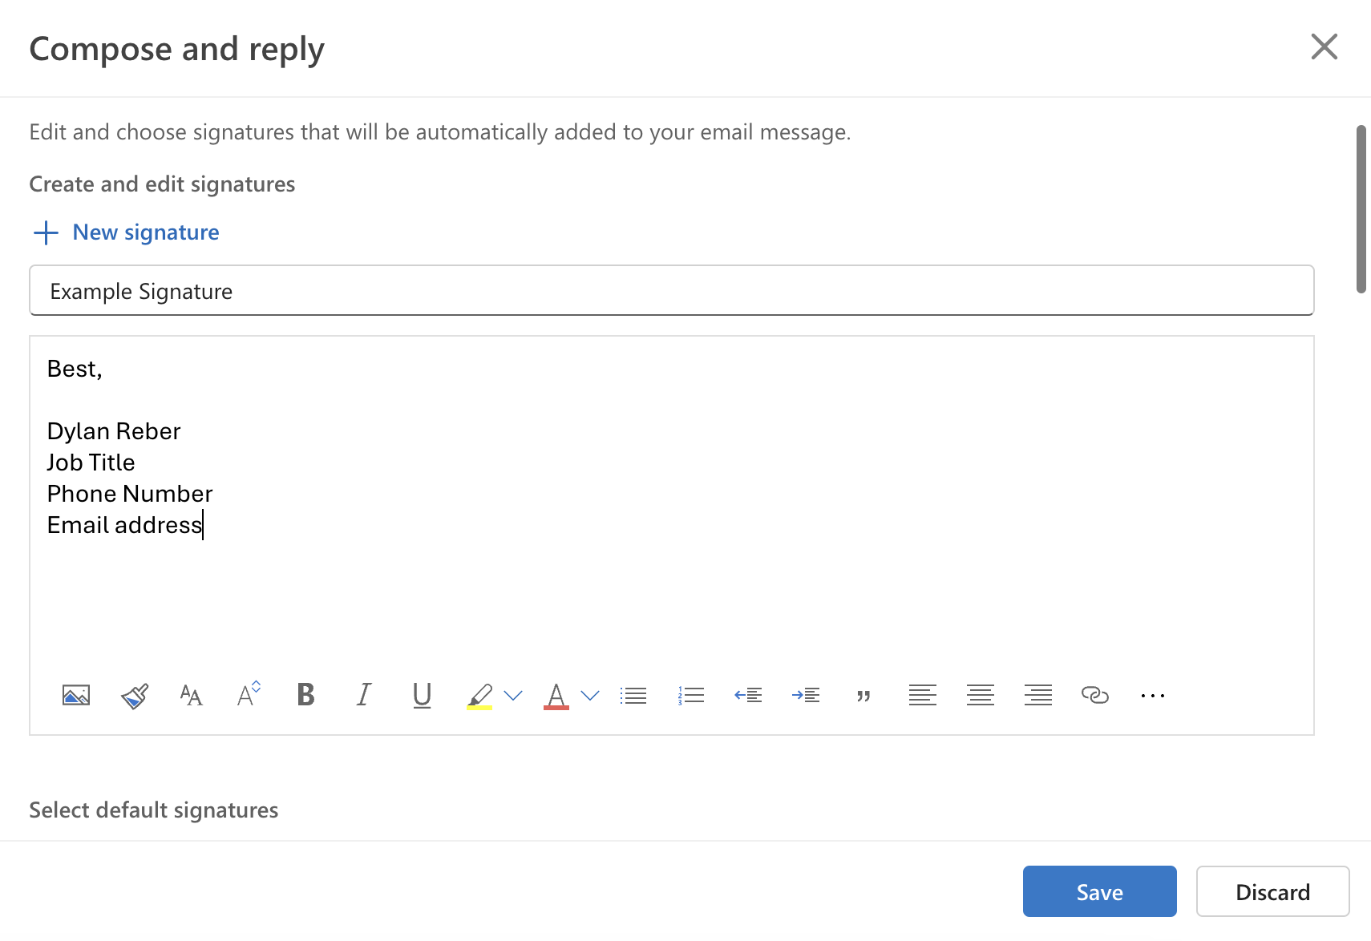
Task: Expand the highlight color dropdown arrow
Action: coord(513,695)
